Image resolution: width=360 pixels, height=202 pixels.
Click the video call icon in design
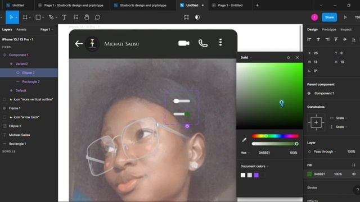pos(184,43)
